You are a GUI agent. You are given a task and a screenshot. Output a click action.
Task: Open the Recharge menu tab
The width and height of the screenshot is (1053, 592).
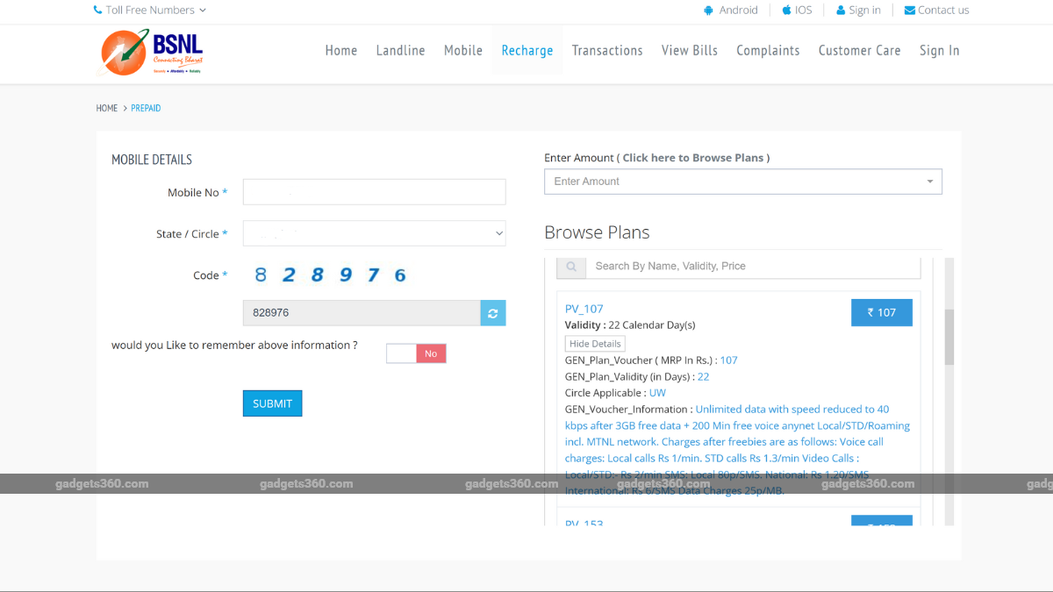526,51
